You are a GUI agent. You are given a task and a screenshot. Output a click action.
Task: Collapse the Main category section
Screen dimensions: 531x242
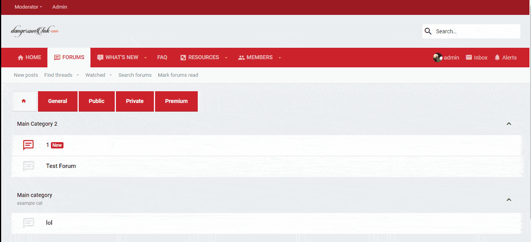tap(509, 199)
